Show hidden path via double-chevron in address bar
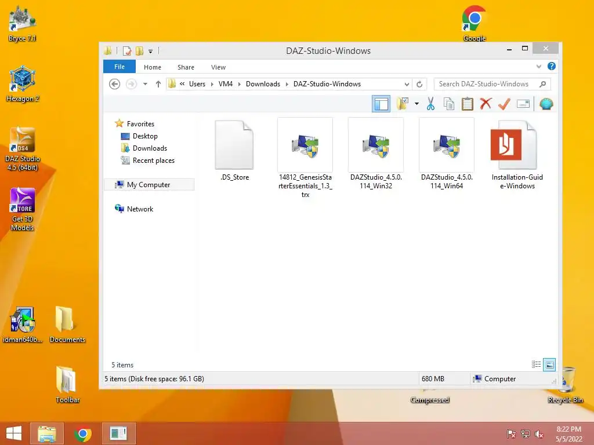Viewport: 594px width, 445px height. pos(182,84)
